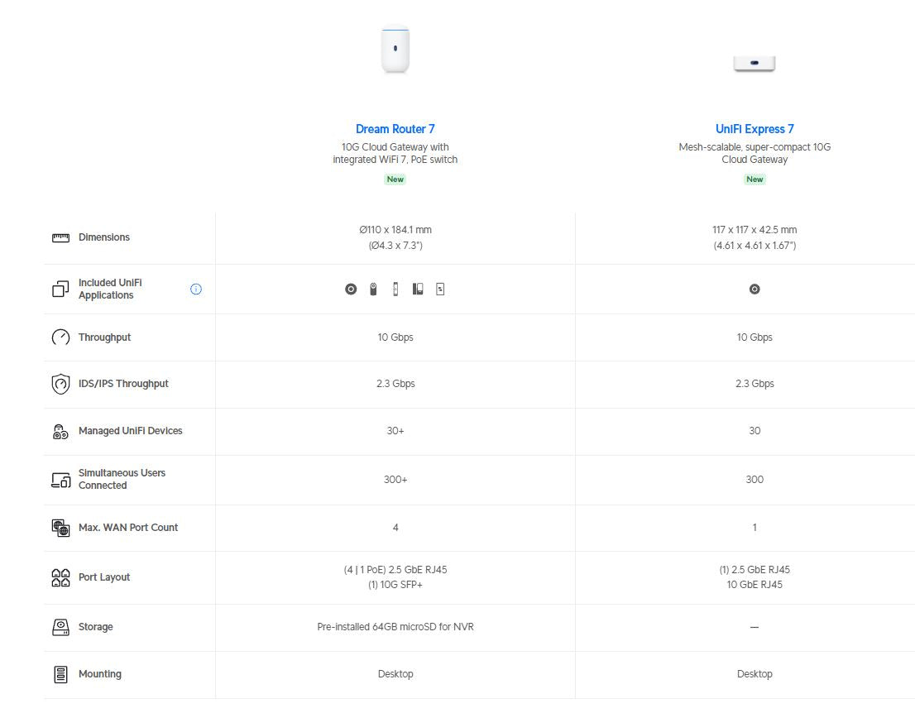Select the 'Included UniFi Applications' label

(110, 290)
